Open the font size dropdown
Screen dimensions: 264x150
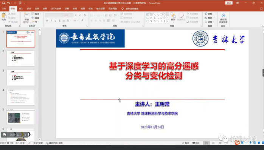pos(72,15)
